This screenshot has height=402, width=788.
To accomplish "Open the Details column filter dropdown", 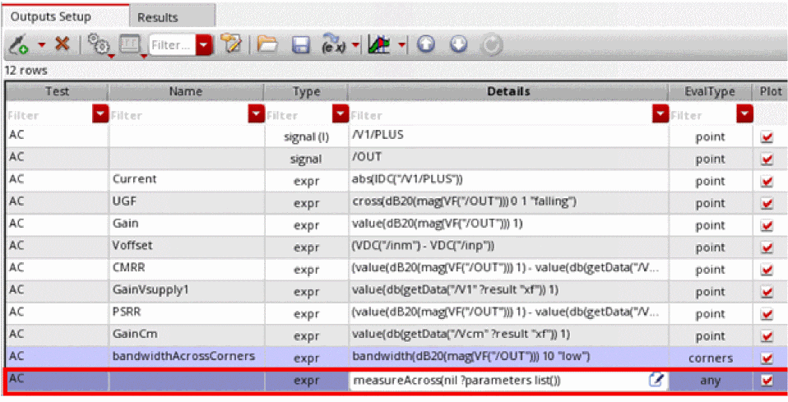I will [x=661, y=114].
